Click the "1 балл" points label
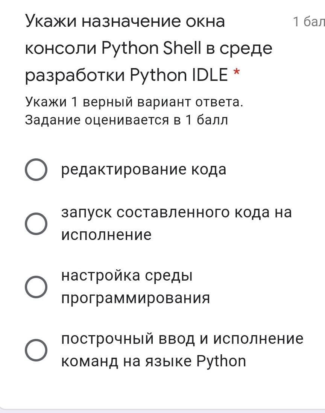325x413 pixels. tap(308, 22)
